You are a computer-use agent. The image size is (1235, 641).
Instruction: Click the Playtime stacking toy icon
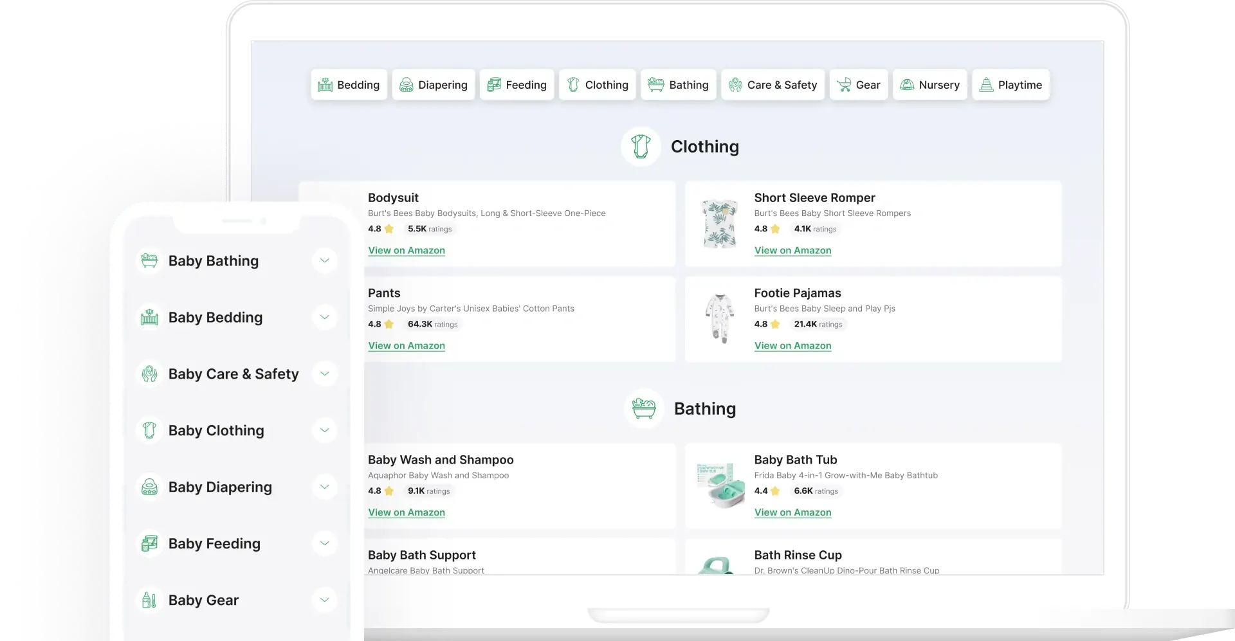(986, 85)
